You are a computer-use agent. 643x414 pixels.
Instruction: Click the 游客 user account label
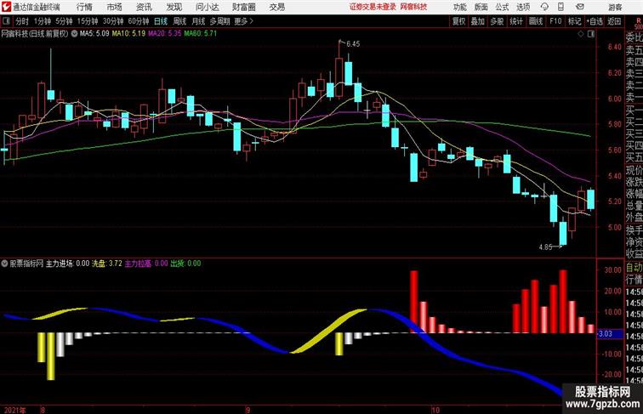(x=615, y=7)
